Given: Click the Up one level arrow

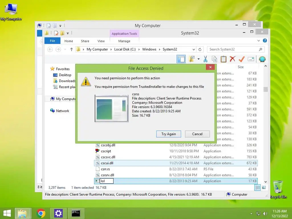Looking at the screenshot, I should (x=72, y=49).
